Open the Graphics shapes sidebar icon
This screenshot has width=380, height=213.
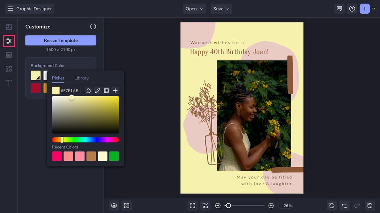[9, 69]
